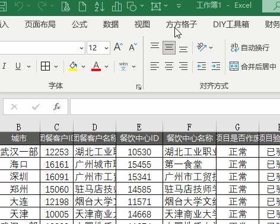Toggle middle vertical alignment
This screenshot has height=224, width=280.
[169, 47]
